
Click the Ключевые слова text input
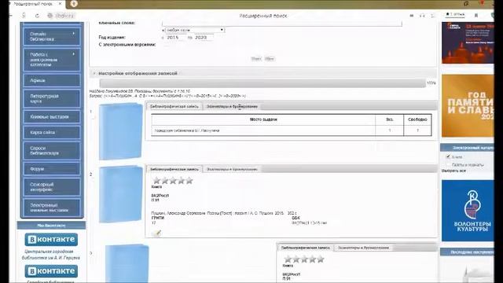[282, 24]
